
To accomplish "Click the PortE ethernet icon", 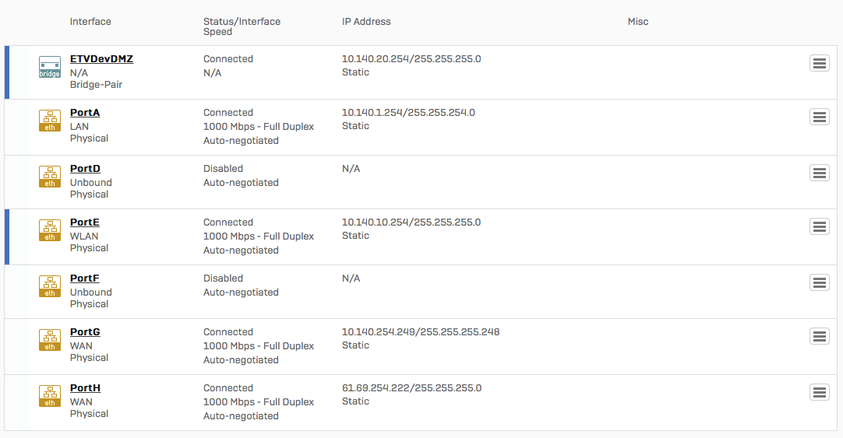I will point(50,230).
